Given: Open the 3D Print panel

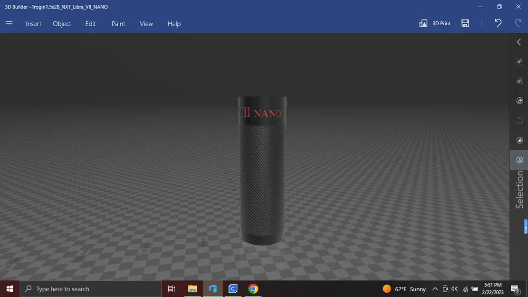Looking at the screenshot, I should [x=434, y=23].
